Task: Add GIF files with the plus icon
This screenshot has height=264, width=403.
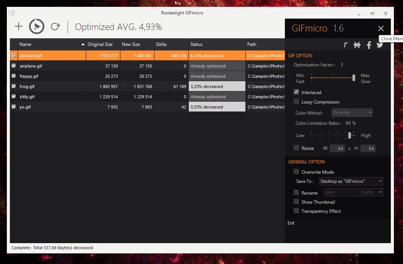Action: (x=19, y=26)
